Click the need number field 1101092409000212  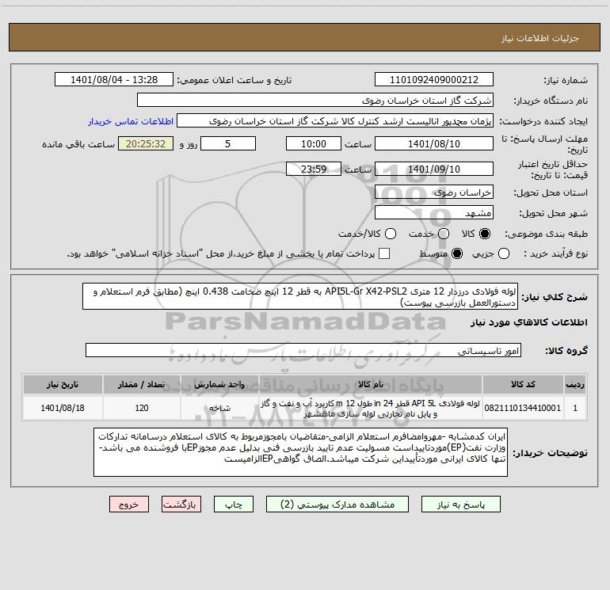point(434,80)
